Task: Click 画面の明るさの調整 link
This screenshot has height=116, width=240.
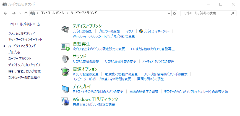Action: tap(151, 79)
